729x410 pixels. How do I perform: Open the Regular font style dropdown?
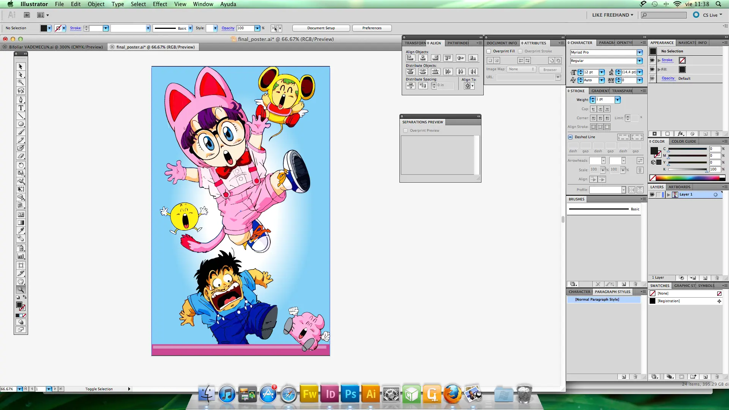pos(640,61)
